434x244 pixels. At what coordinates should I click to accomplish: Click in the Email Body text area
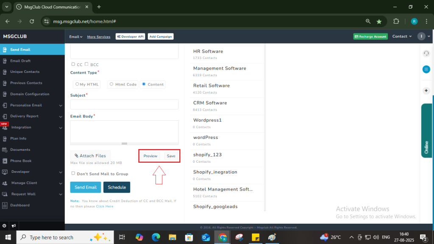[x=124, y=131]
